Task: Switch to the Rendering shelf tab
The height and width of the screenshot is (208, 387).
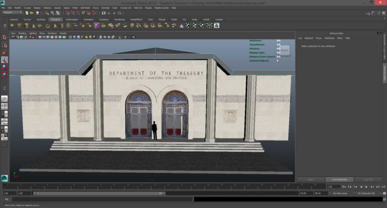Action: [x=119, y=20]
